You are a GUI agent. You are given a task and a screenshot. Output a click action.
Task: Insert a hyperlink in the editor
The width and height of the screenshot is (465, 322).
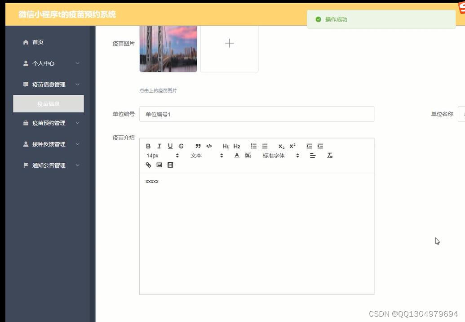pos(148,165)
